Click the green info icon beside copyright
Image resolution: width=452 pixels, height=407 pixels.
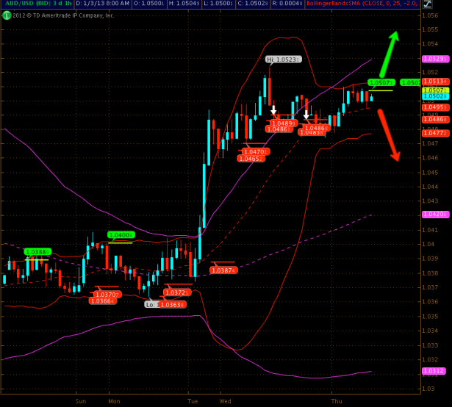[7, 15]
